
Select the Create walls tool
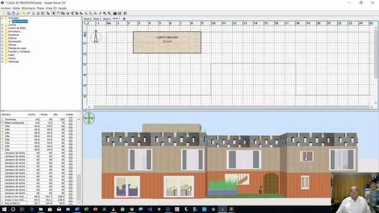point(63,13)
